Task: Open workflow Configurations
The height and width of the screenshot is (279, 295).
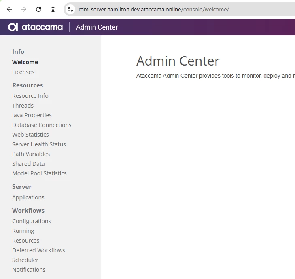Action: (x=32, y=221)
